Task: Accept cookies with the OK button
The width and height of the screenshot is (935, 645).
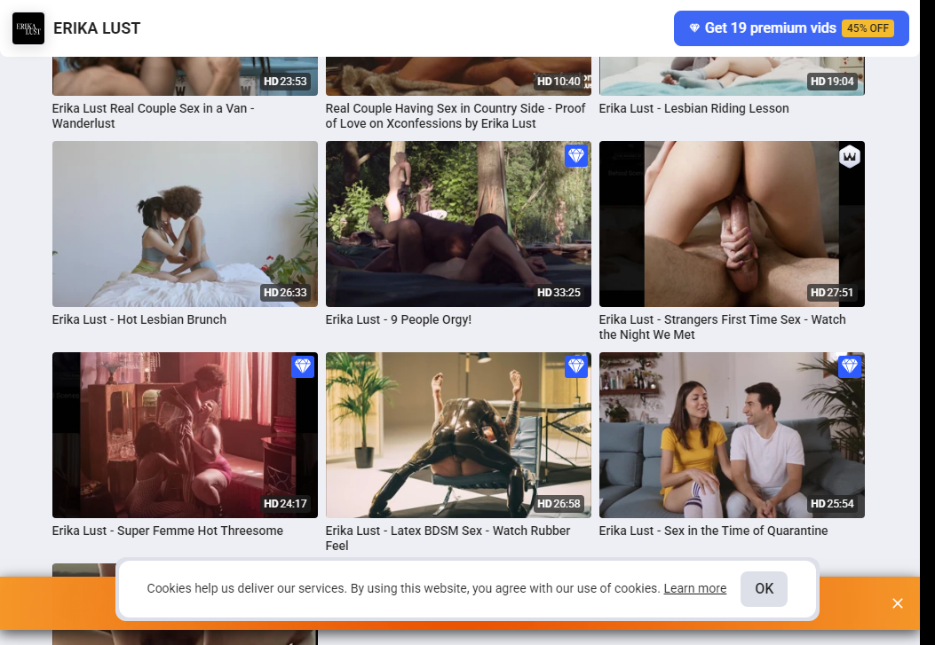Action: tap(764, 589)
